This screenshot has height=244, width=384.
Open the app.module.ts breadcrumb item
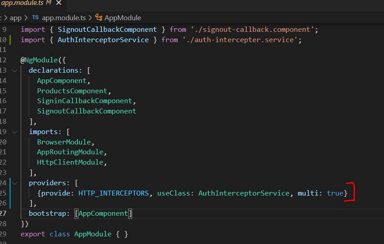(64, 18)
